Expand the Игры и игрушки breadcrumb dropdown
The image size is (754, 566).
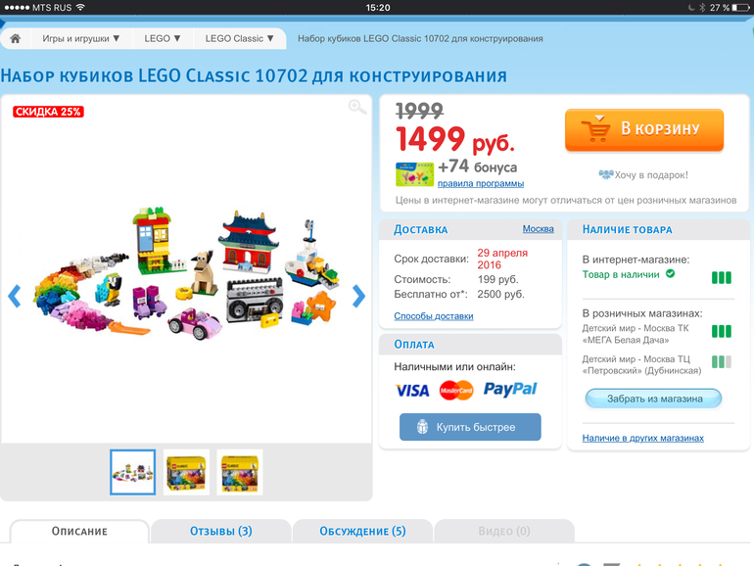click(80, 38)
